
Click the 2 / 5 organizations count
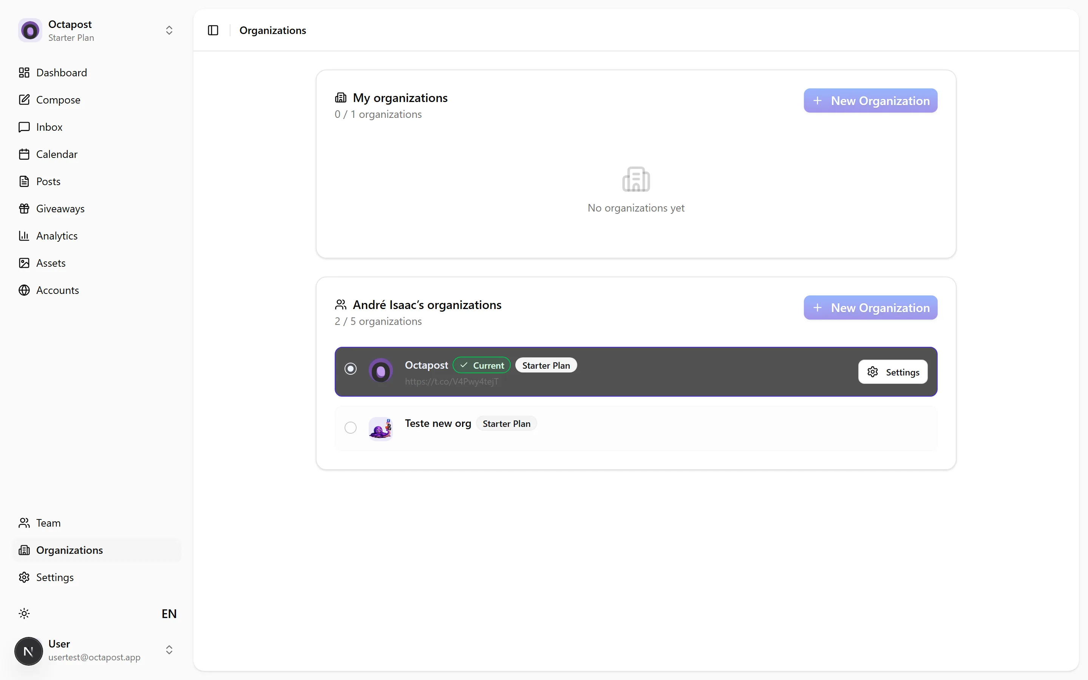point(378,321)
